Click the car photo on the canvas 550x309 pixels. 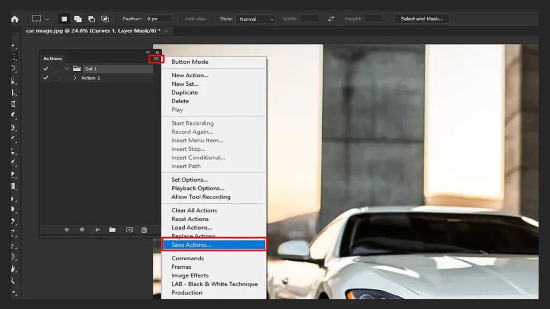pyautogui.click(x=402, y=172)
